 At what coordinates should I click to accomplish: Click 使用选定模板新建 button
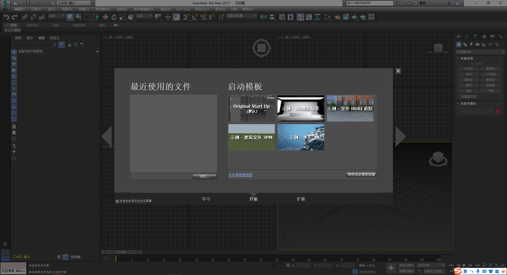361,174
